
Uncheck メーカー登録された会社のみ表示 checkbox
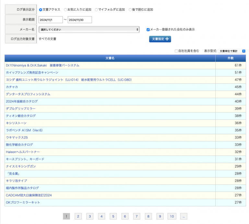point(148,29)
